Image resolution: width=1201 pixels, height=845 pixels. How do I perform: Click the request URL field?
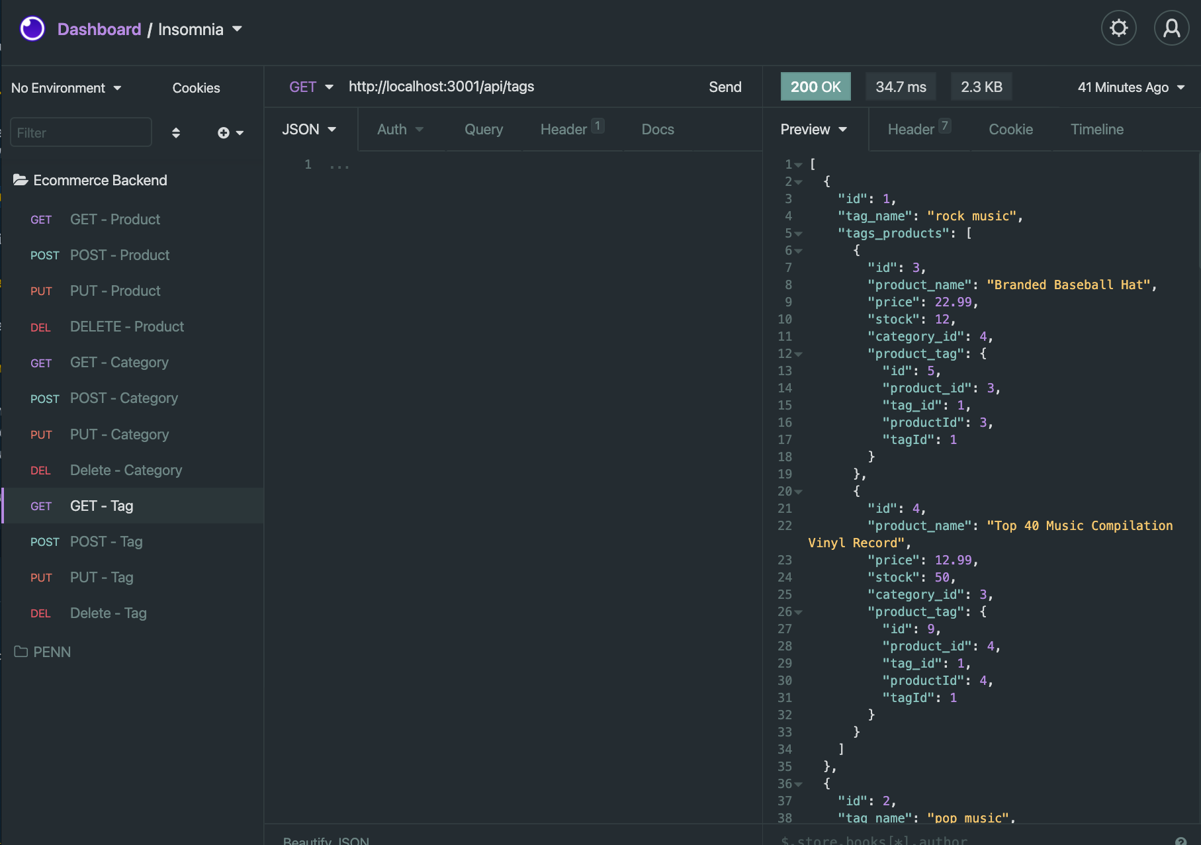tap(519, 87)
